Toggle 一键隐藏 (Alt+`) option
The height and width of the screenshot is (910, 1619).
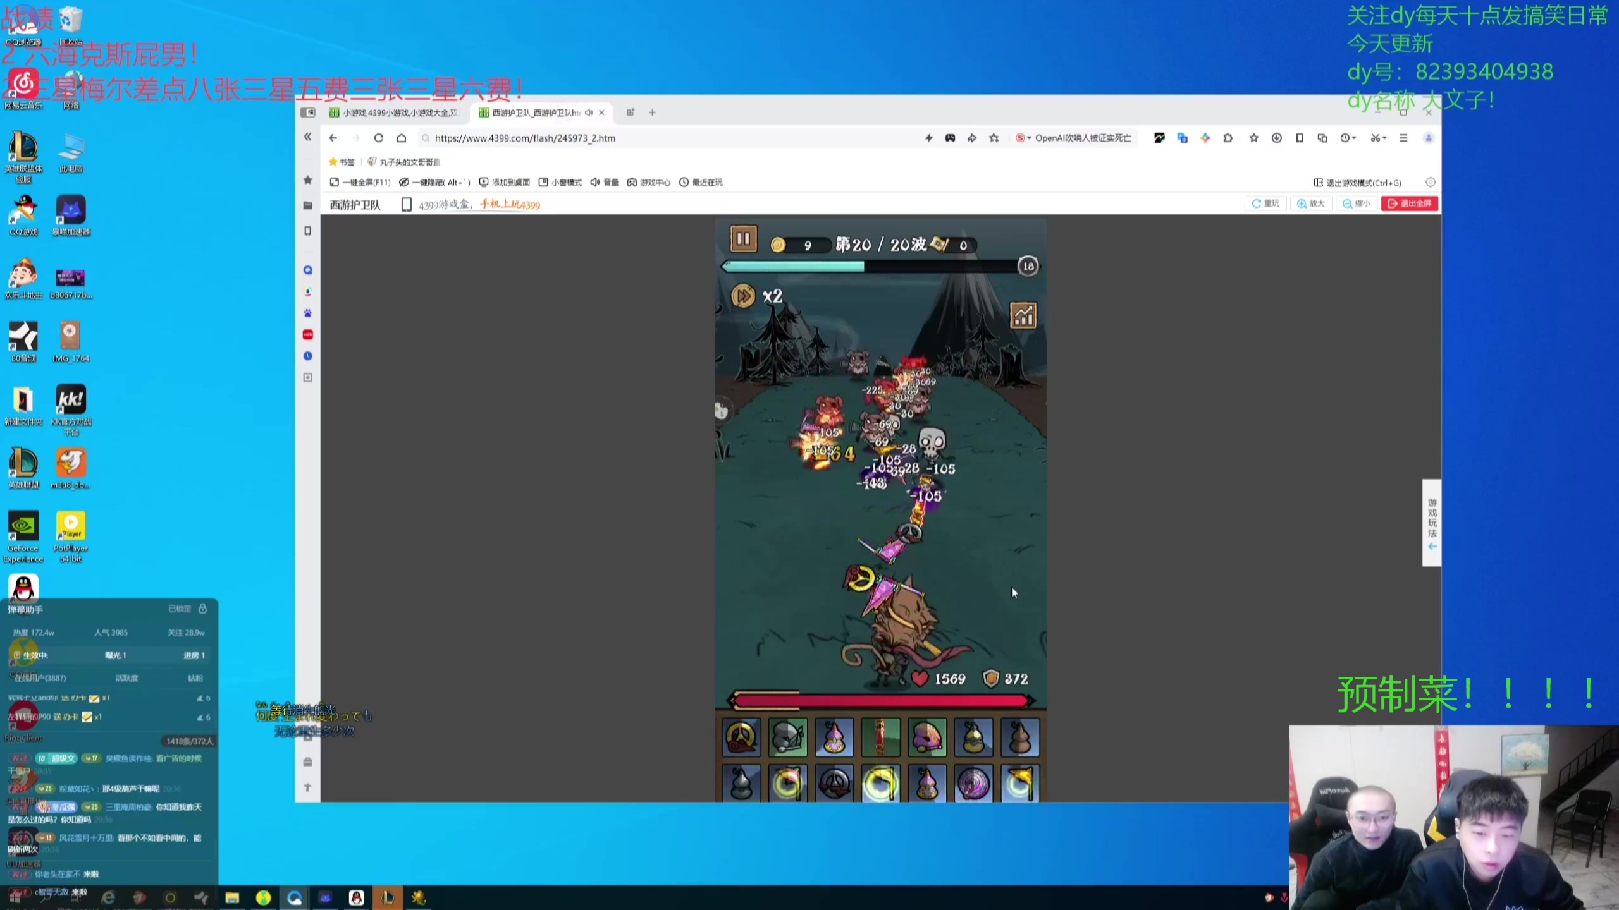[434, 182]
